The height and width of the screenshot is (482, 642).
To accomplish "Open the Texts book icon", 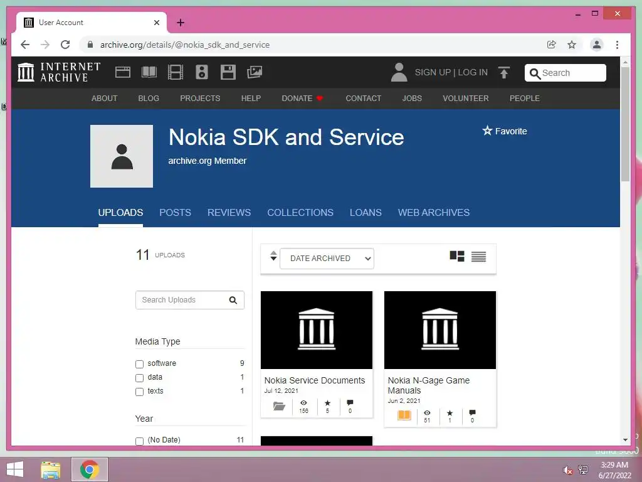I will 149,72.
